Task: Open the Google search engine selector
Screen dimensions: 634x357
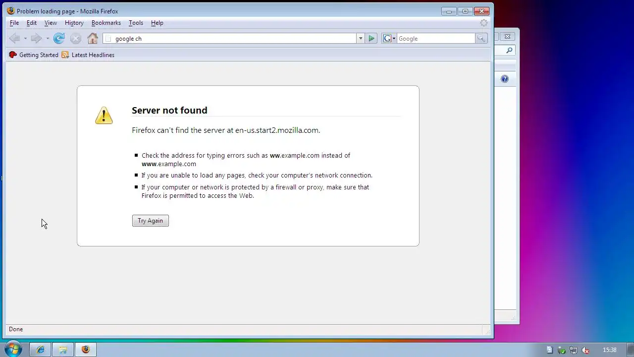Action: click(x=389, y=38)
